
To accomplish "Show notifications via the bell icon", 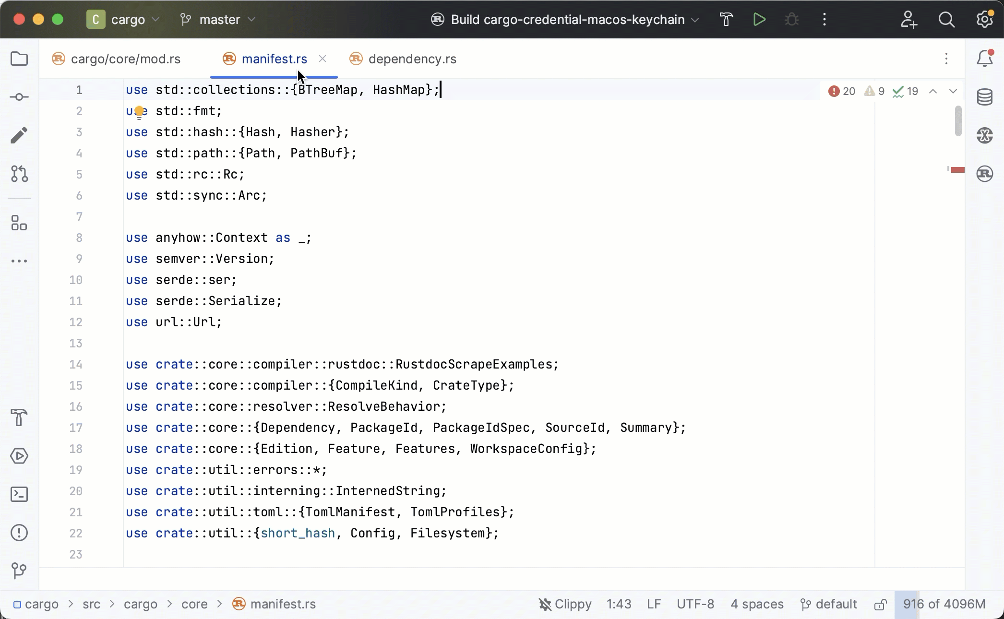I will point(985,59).
